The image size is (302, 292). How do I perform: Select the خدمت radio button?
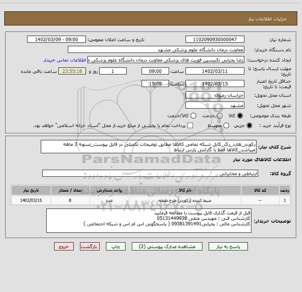pos(220,116)
